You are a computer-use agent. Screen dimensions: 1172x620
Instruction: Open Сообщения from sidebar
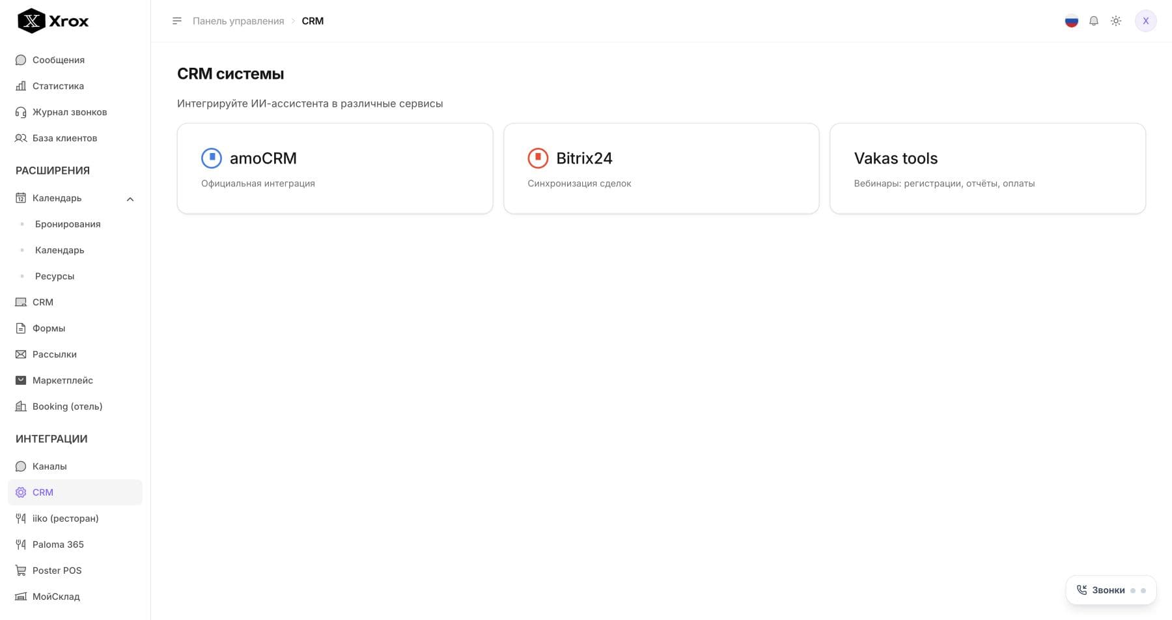[x=59, y=60]
